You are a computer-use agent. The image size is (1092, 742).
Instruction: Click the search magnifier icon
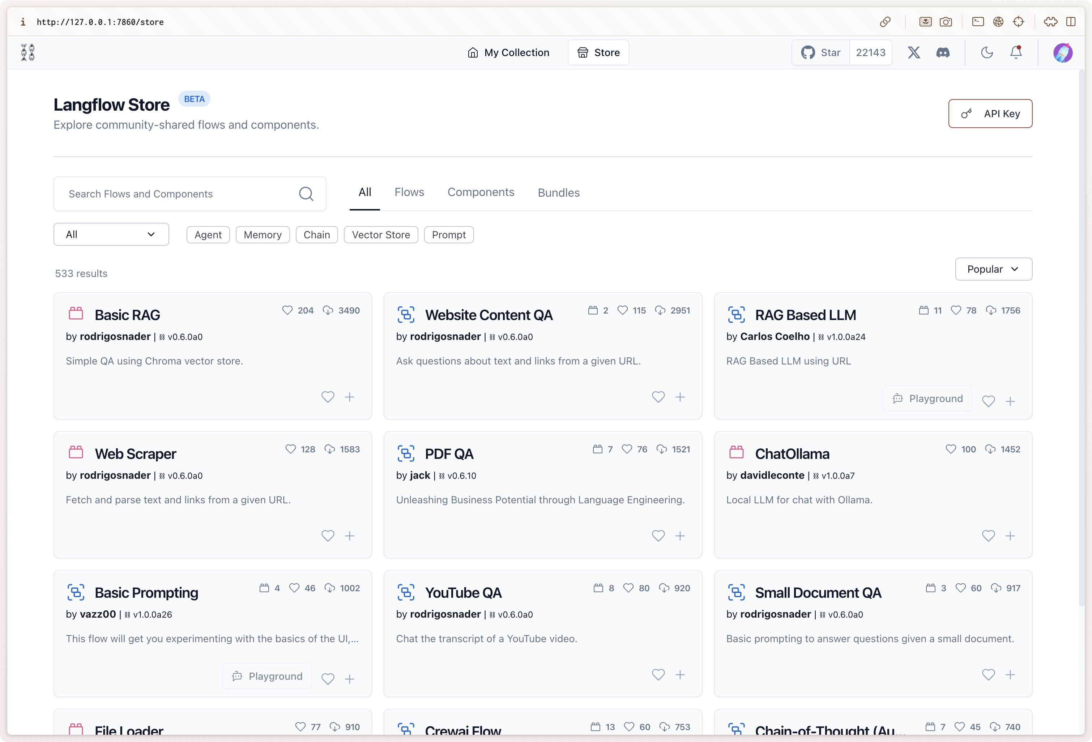click(x=306, y=193)
